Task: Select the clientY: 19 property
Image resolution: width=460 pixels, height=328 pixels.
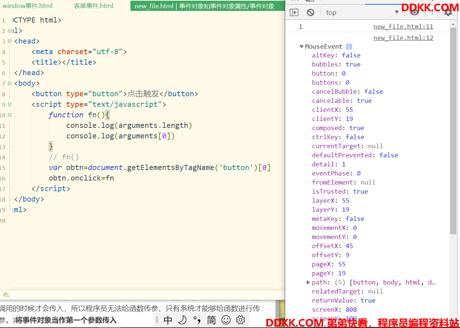Action: (332, 119)
